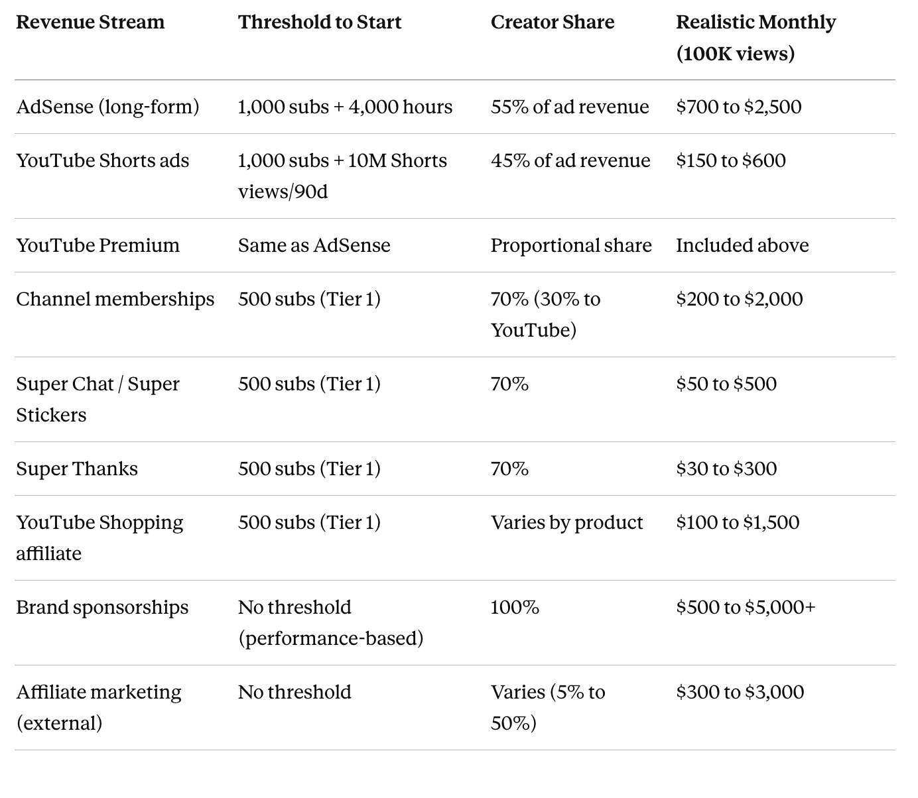Select the Super Chat / Super Stickers cell

98,399
